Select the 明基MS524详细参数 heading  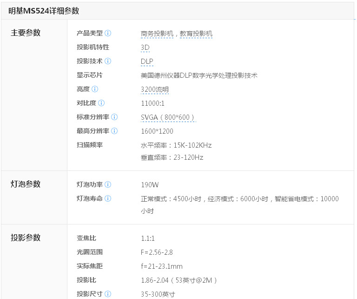tap(44, 11)
